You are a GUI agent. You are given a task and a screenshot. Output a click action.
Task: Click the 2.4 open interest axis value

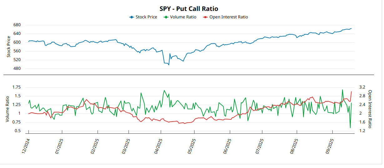pos(362,104)
